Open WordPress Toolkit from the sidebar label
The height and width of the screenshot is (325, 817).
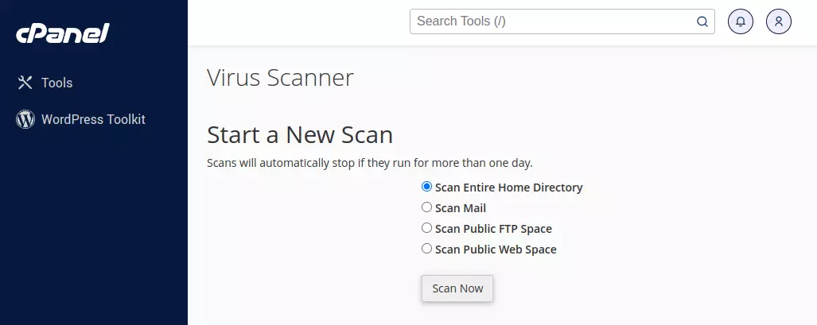tap(93, 119)
